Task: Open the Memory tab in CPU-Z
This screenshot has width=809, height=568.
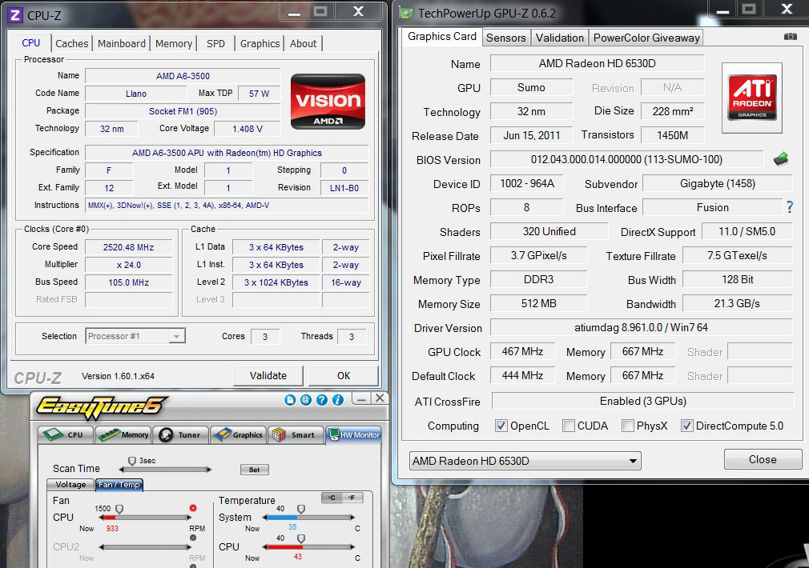Action: click(173, 44)
